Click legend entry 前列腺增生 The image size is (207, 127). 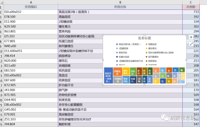tap(152, 57)
